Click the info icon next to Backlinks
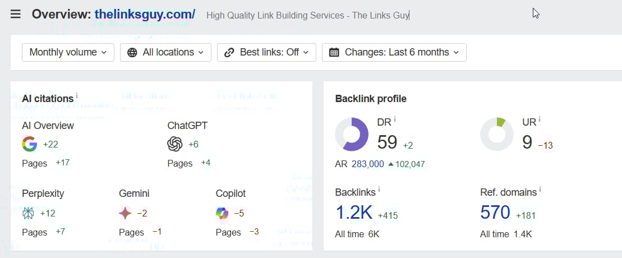The width and height of the screenshot is (622, 258). point(379,190)
